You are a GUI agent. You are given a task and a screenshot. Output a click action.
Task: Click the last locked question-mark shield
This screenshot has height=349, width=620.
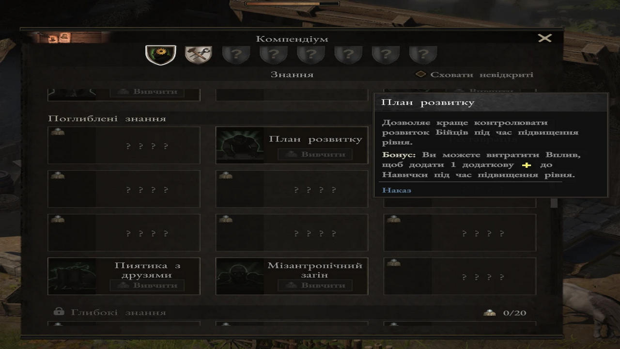click(423, 55)
